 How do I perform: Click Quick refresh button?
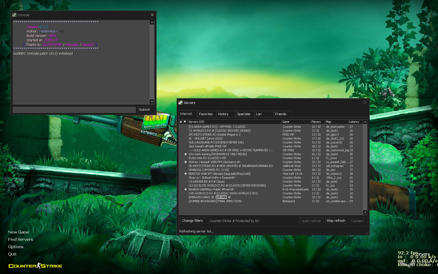point(311,221)
